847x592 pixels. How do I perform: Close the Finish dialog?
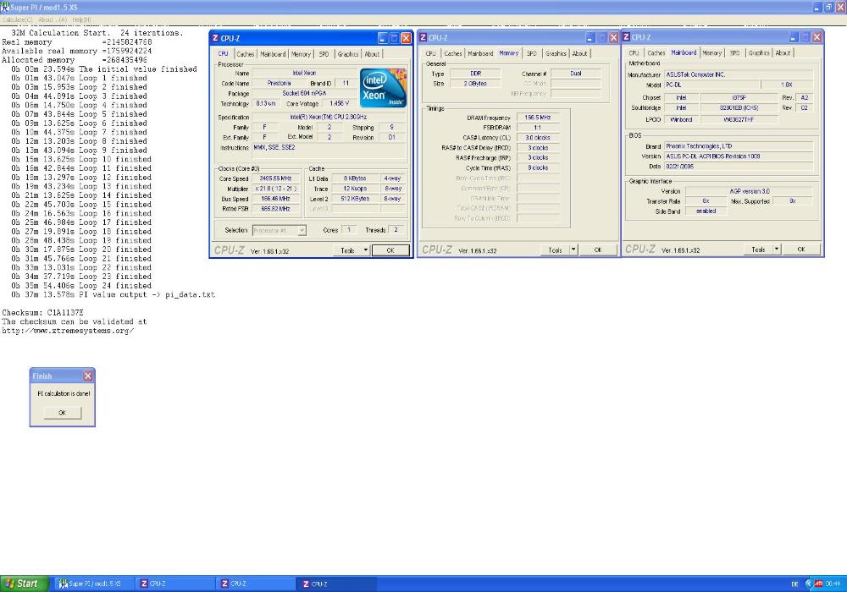pyautogui.click(x=88, y=375)
